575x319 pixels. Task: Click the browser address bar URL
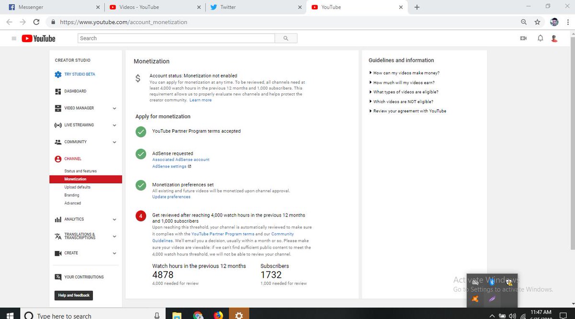pyautogui.click(x=123, y=22)
